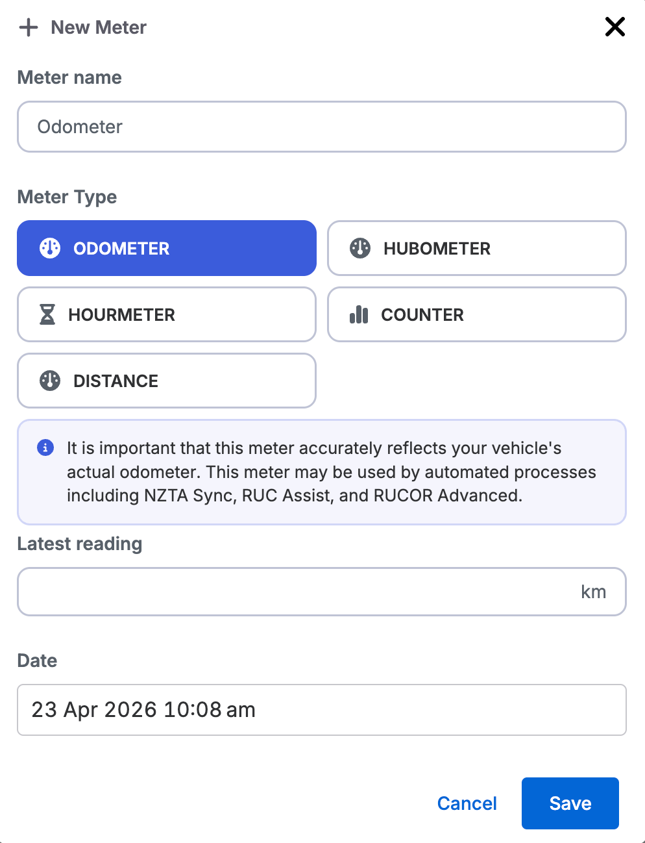Click the Hubometer gauge icon
Image resolution: width=645 pixels, height=843 pixels.
pyautogui.click(x=360, y=248)
